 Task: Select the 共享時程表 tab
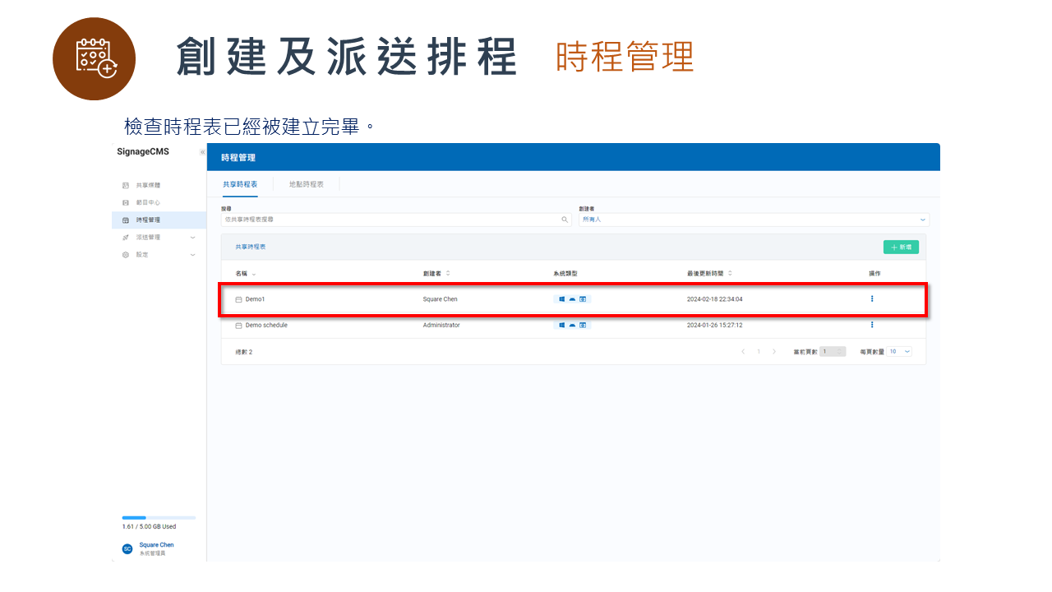(x=239, y=184)
